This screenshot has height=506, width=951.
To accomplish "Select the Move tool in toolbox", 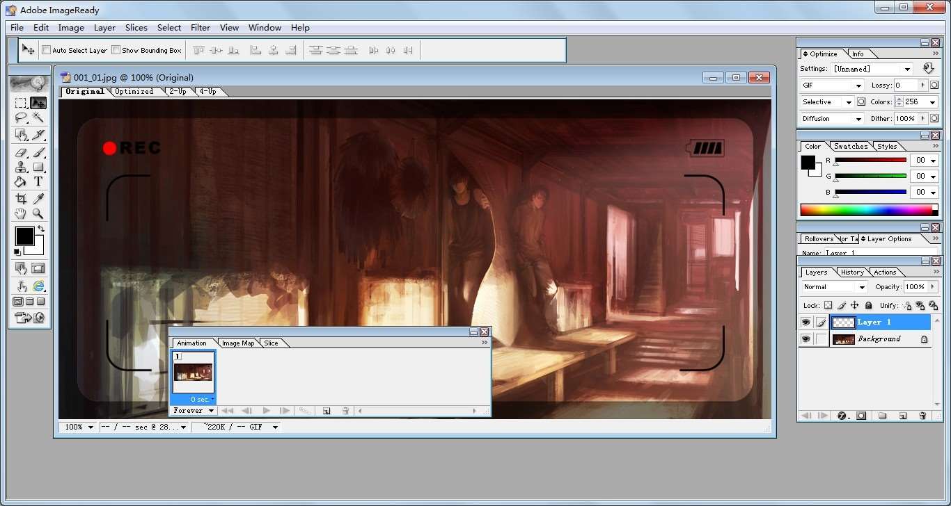I will click(x=38, y=103).
